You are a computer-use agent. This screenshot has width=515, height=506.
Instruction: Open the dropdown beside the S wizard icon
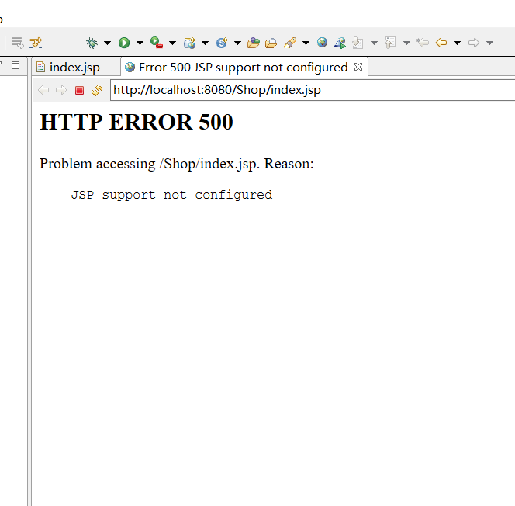[237, 43]
